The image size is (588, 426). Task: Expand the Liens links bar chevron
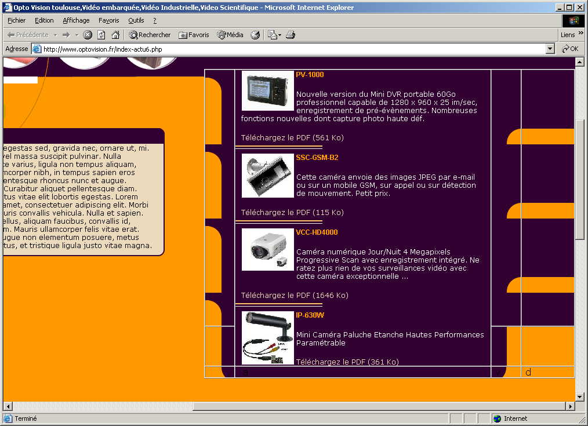pyautogui.click(x=581, y=33)
